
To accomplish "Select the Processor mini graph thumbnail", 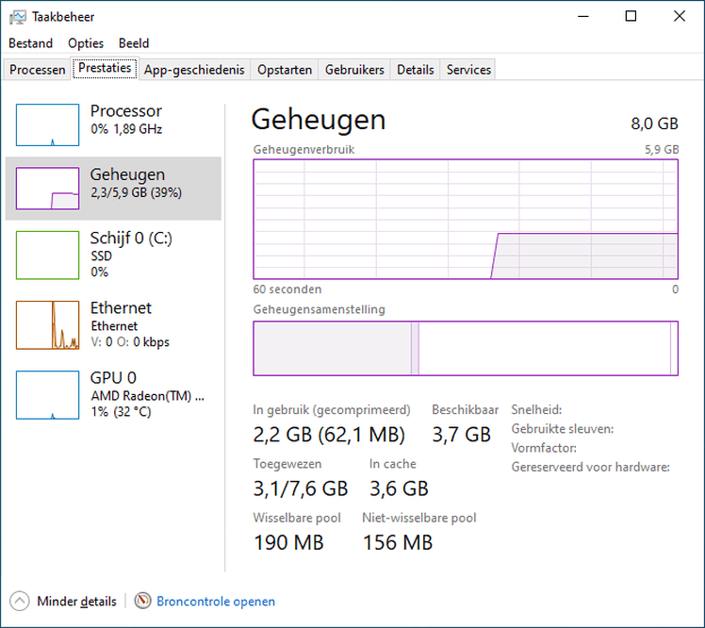I will coord(48,125).
